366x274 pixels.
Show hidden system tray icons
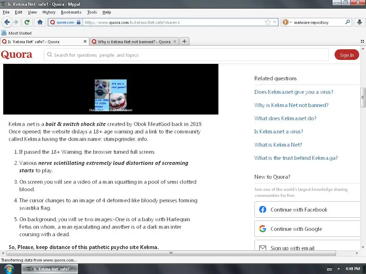(338, 269)
